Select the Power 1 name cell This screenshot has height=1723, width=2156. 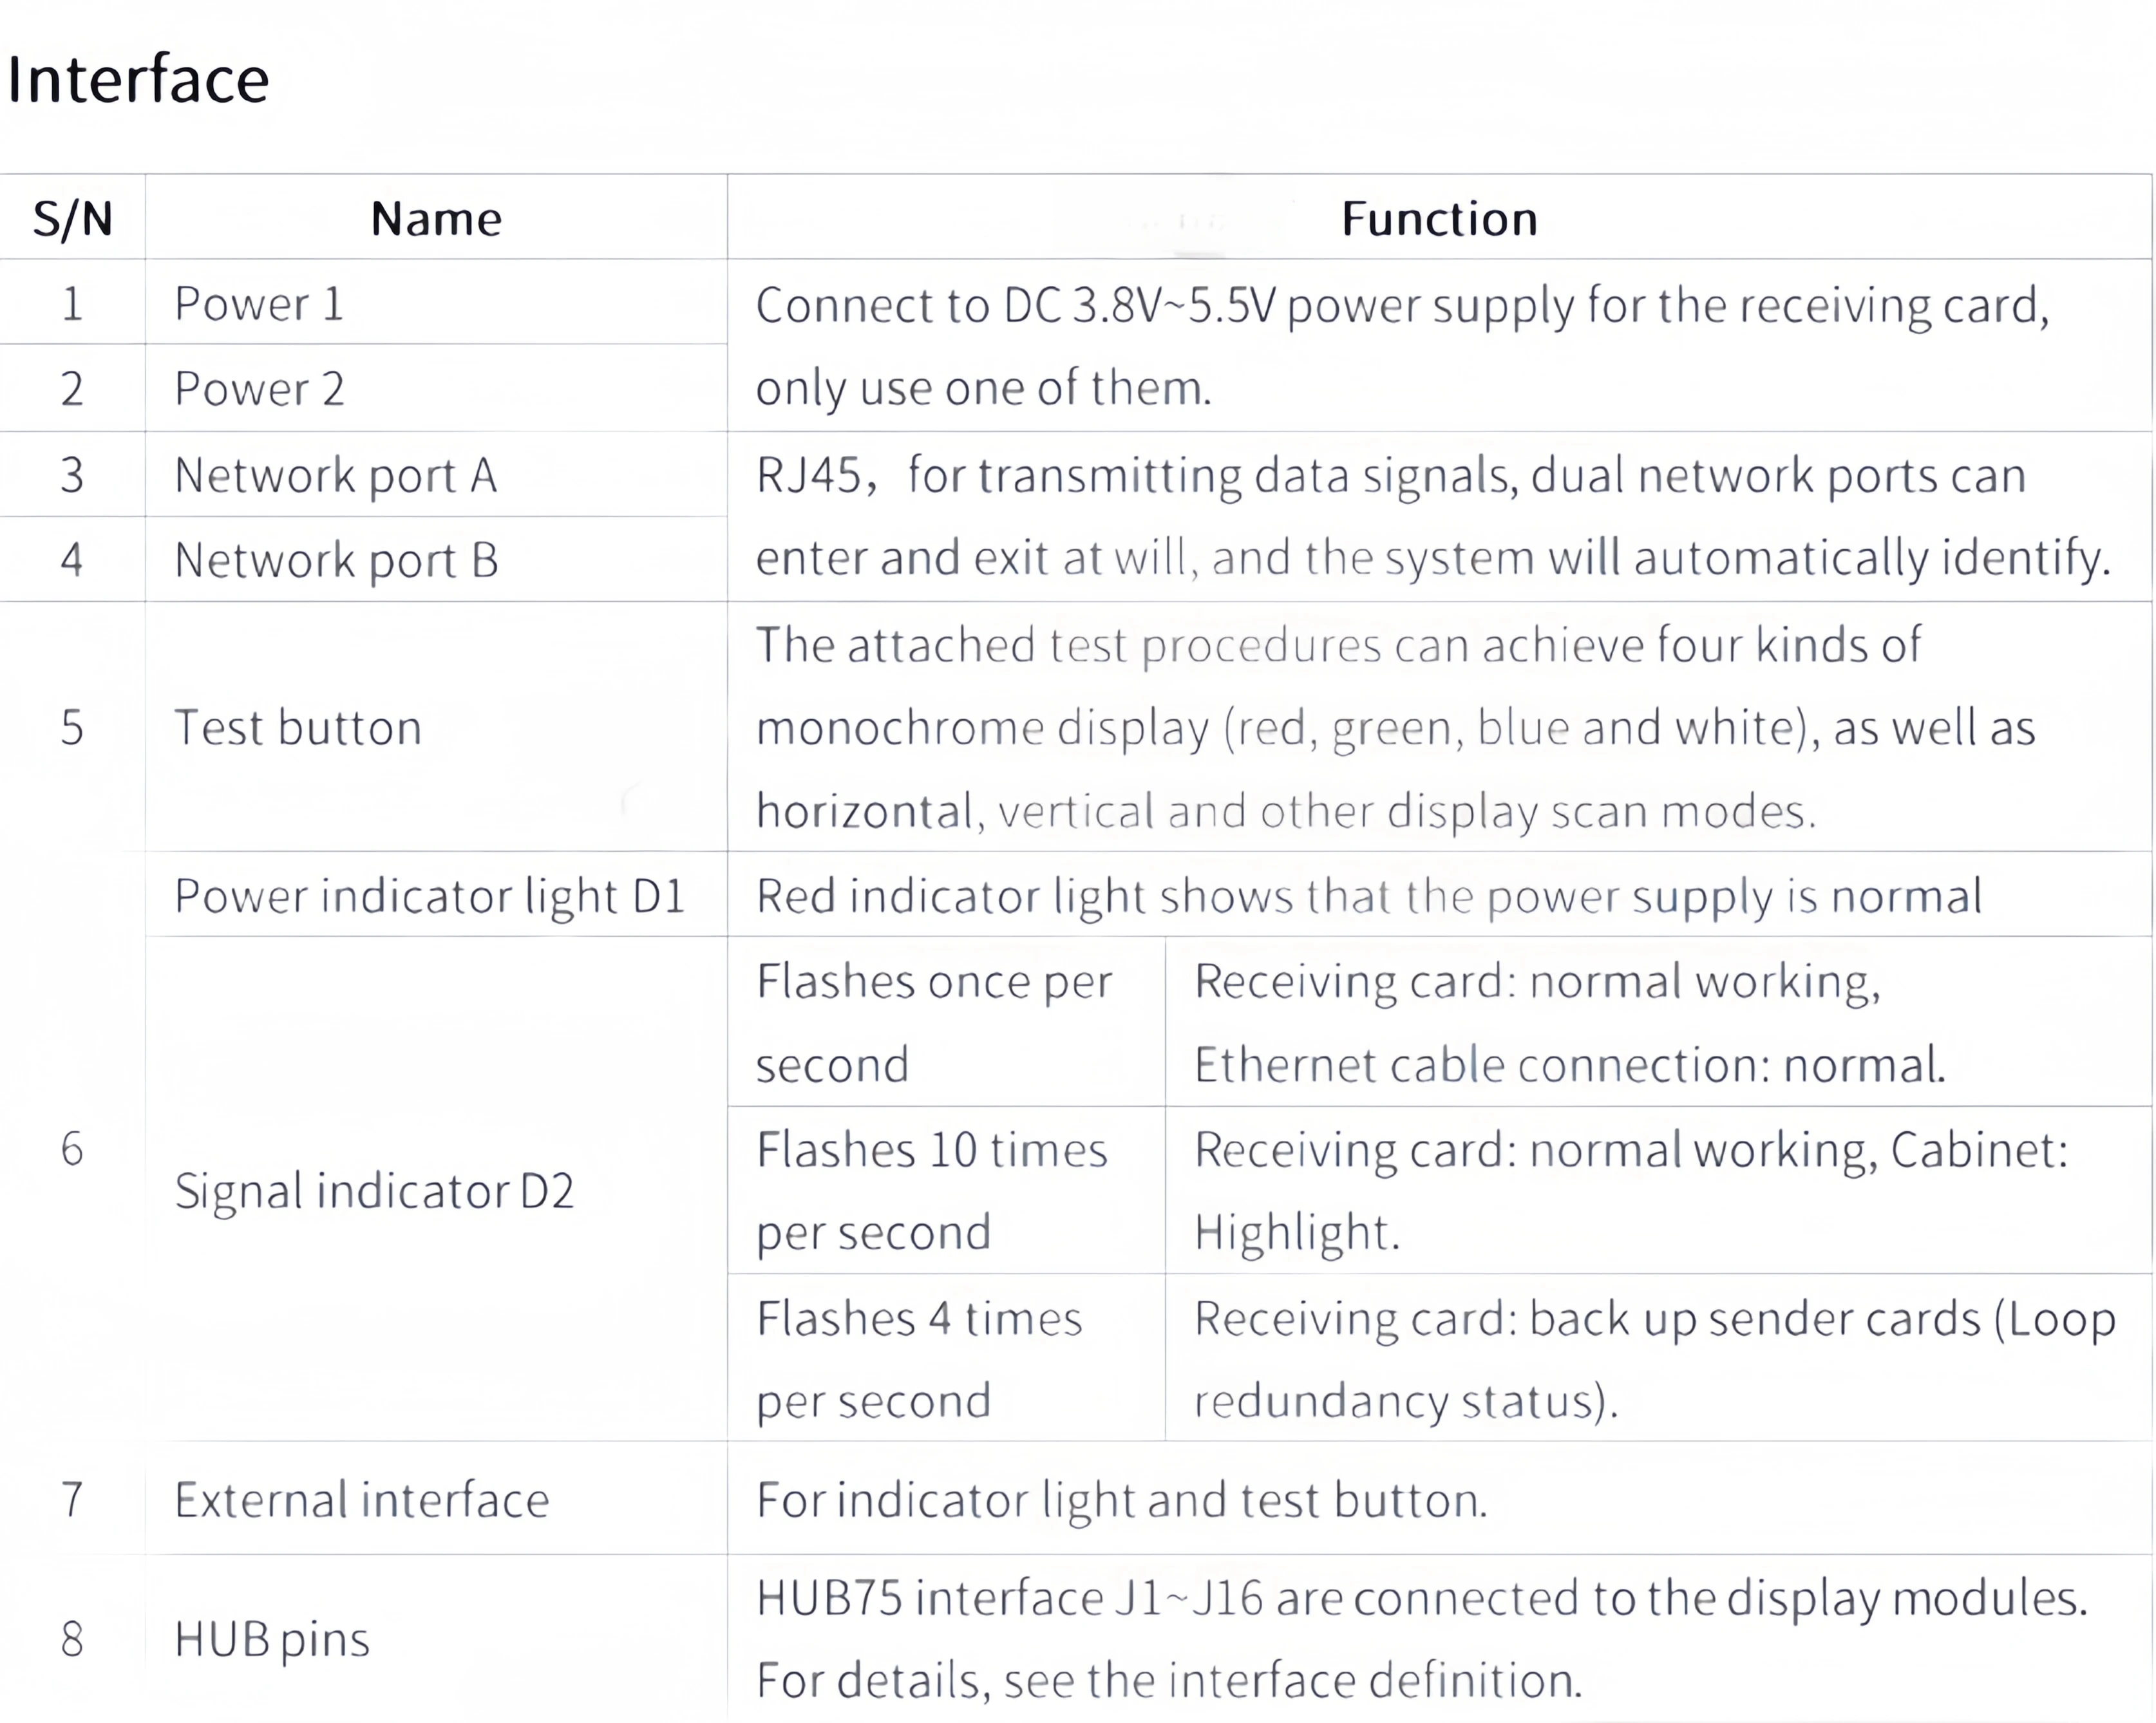click(x=259, y=304)
